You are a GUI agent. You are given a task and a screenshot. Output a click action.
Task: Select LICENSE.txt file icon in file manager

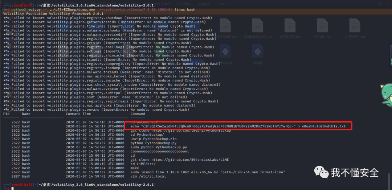click(x=355, y=29)
